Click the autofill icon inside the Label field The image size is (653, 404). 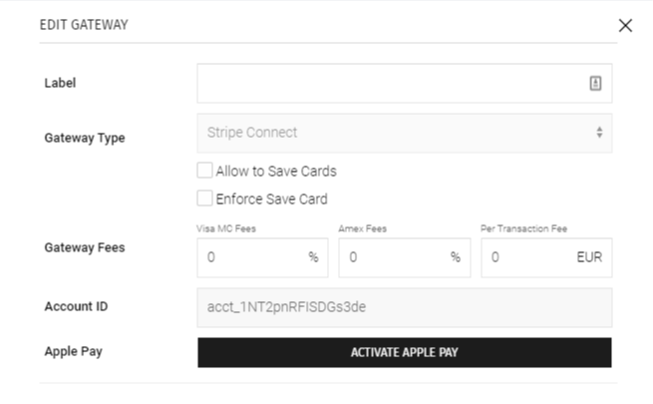[x=595, y=84]
